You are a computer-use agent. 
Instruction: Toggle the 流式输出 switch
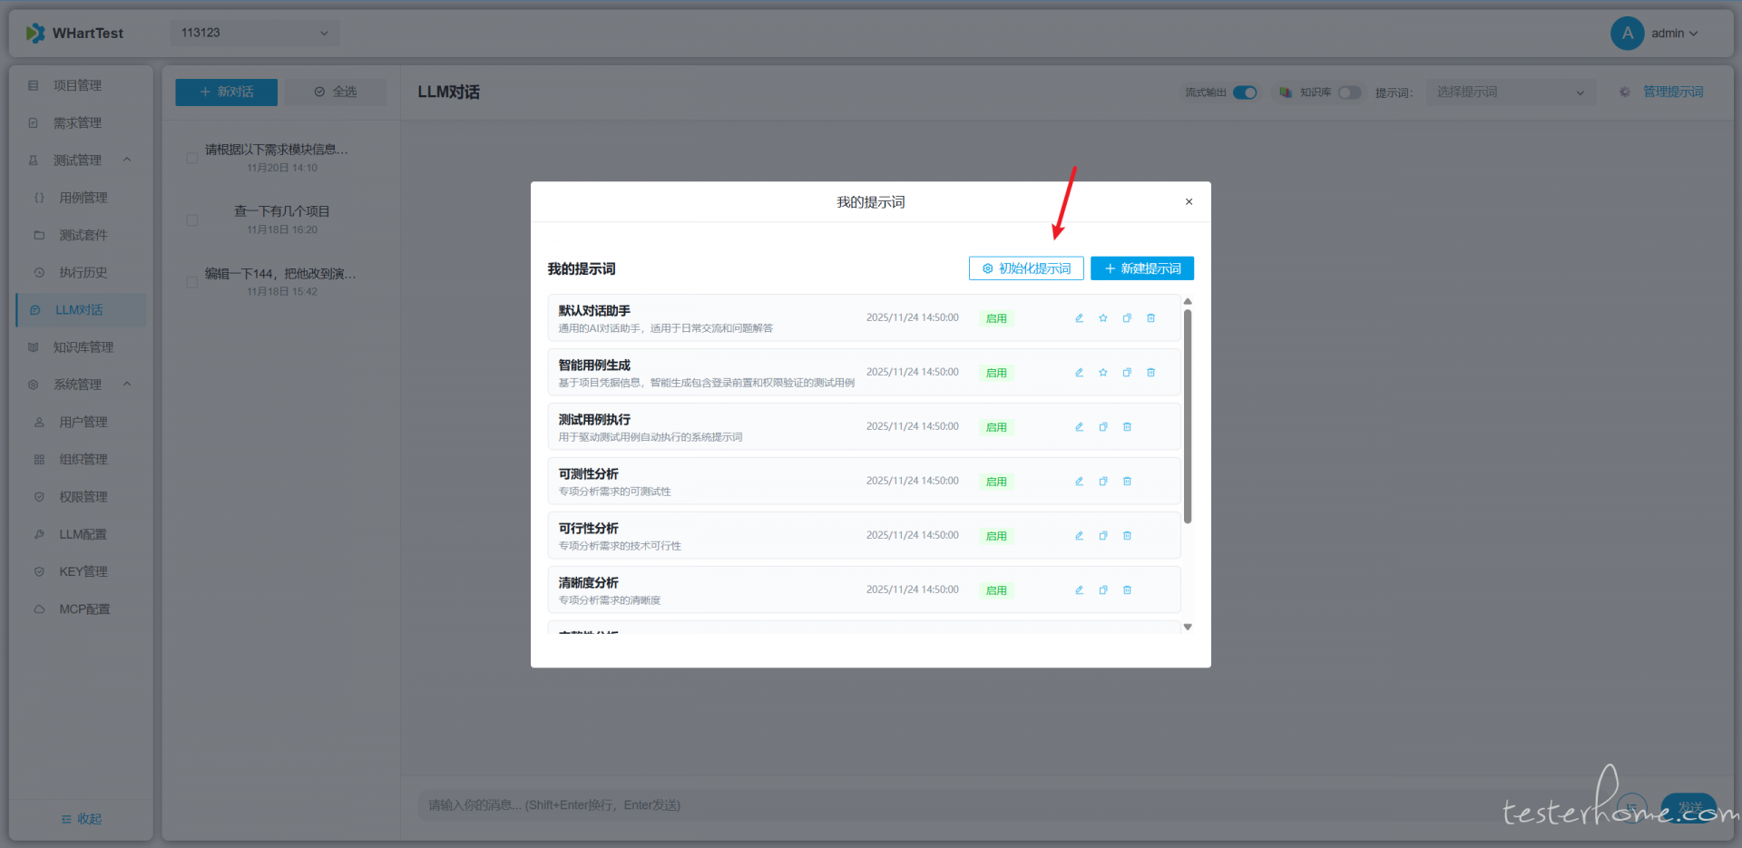(1245, 93)
